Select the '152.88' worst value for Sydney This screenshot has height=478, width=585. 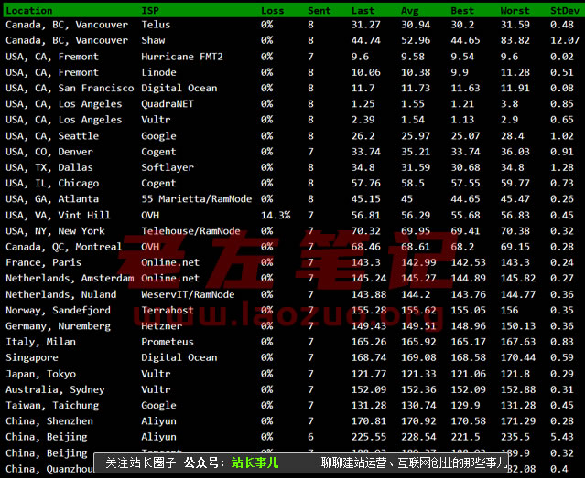click(x=518, y=389)
